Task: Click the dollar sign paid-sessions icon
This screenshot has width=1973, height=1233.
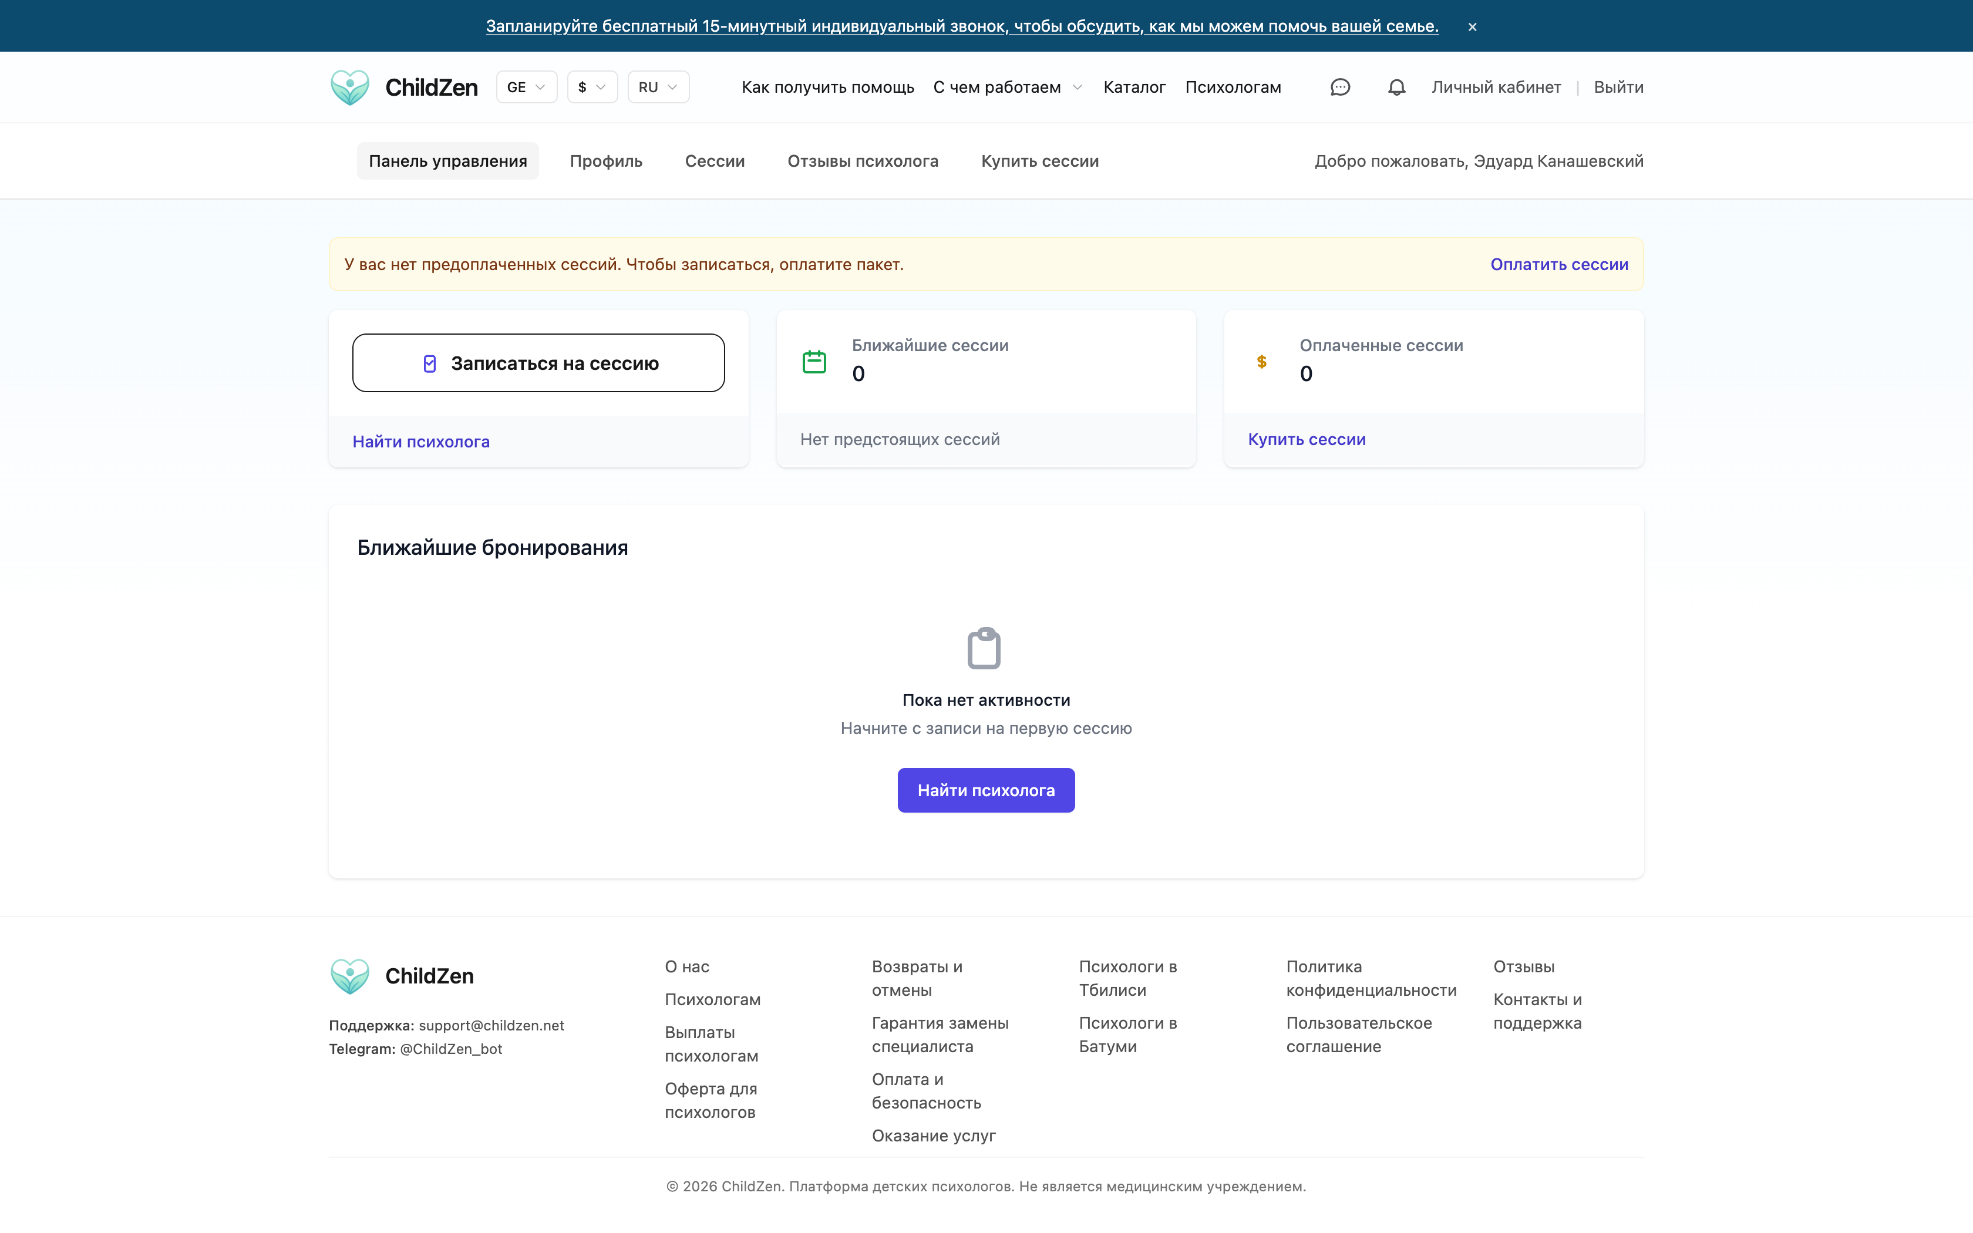Action: 1261,361
